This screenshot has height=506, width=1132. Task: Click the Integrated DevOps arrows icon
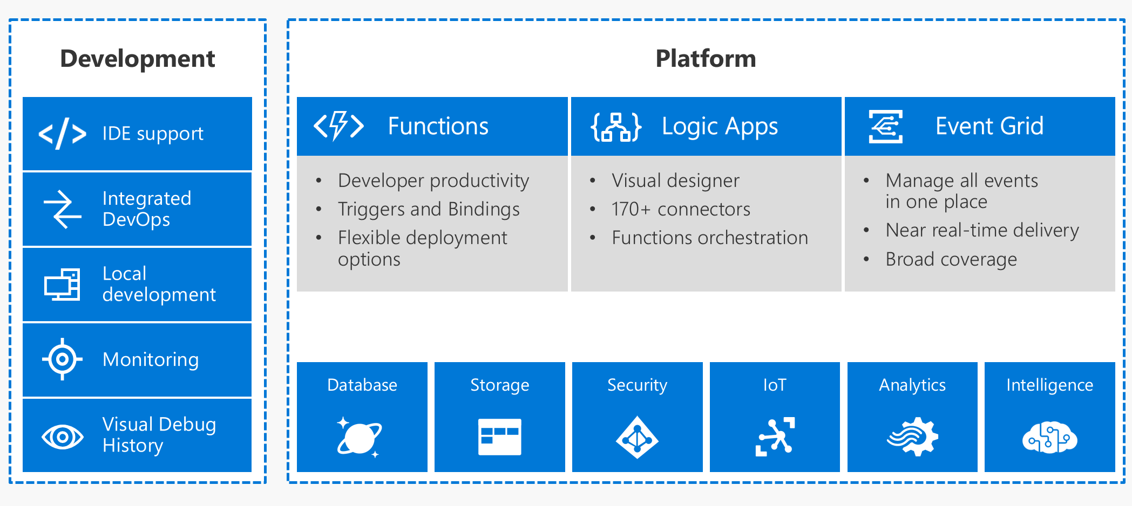tap(63, 209)
